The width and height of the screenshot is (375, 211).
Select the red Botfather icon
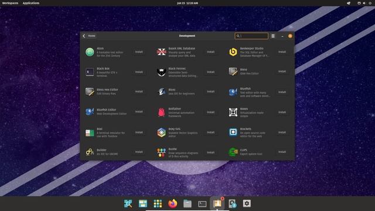[162, 112]
